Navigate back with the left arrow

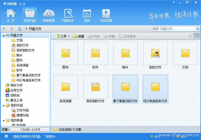4,29
